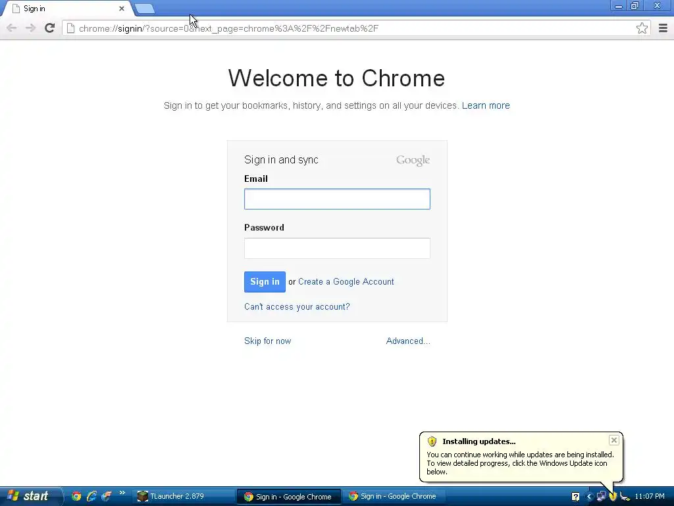Open a new tab
674x506 pixels.
point(145,9)
